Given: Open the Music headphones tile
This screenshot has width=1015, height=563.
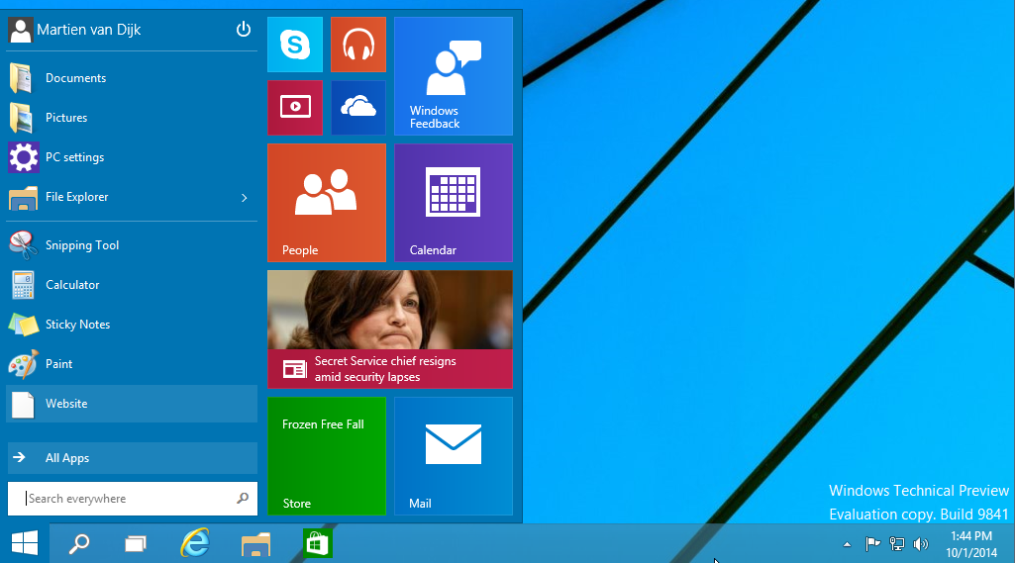Looking at the screenshot, I should pos(357,45).
